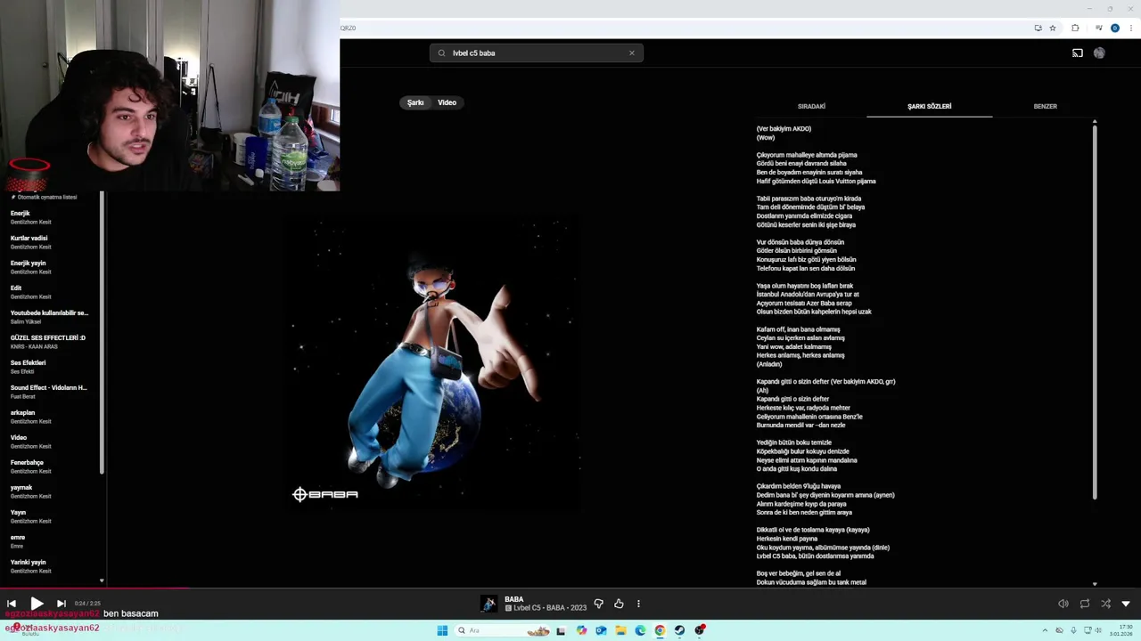Click the Windows taskbar search box

[504, 630]
